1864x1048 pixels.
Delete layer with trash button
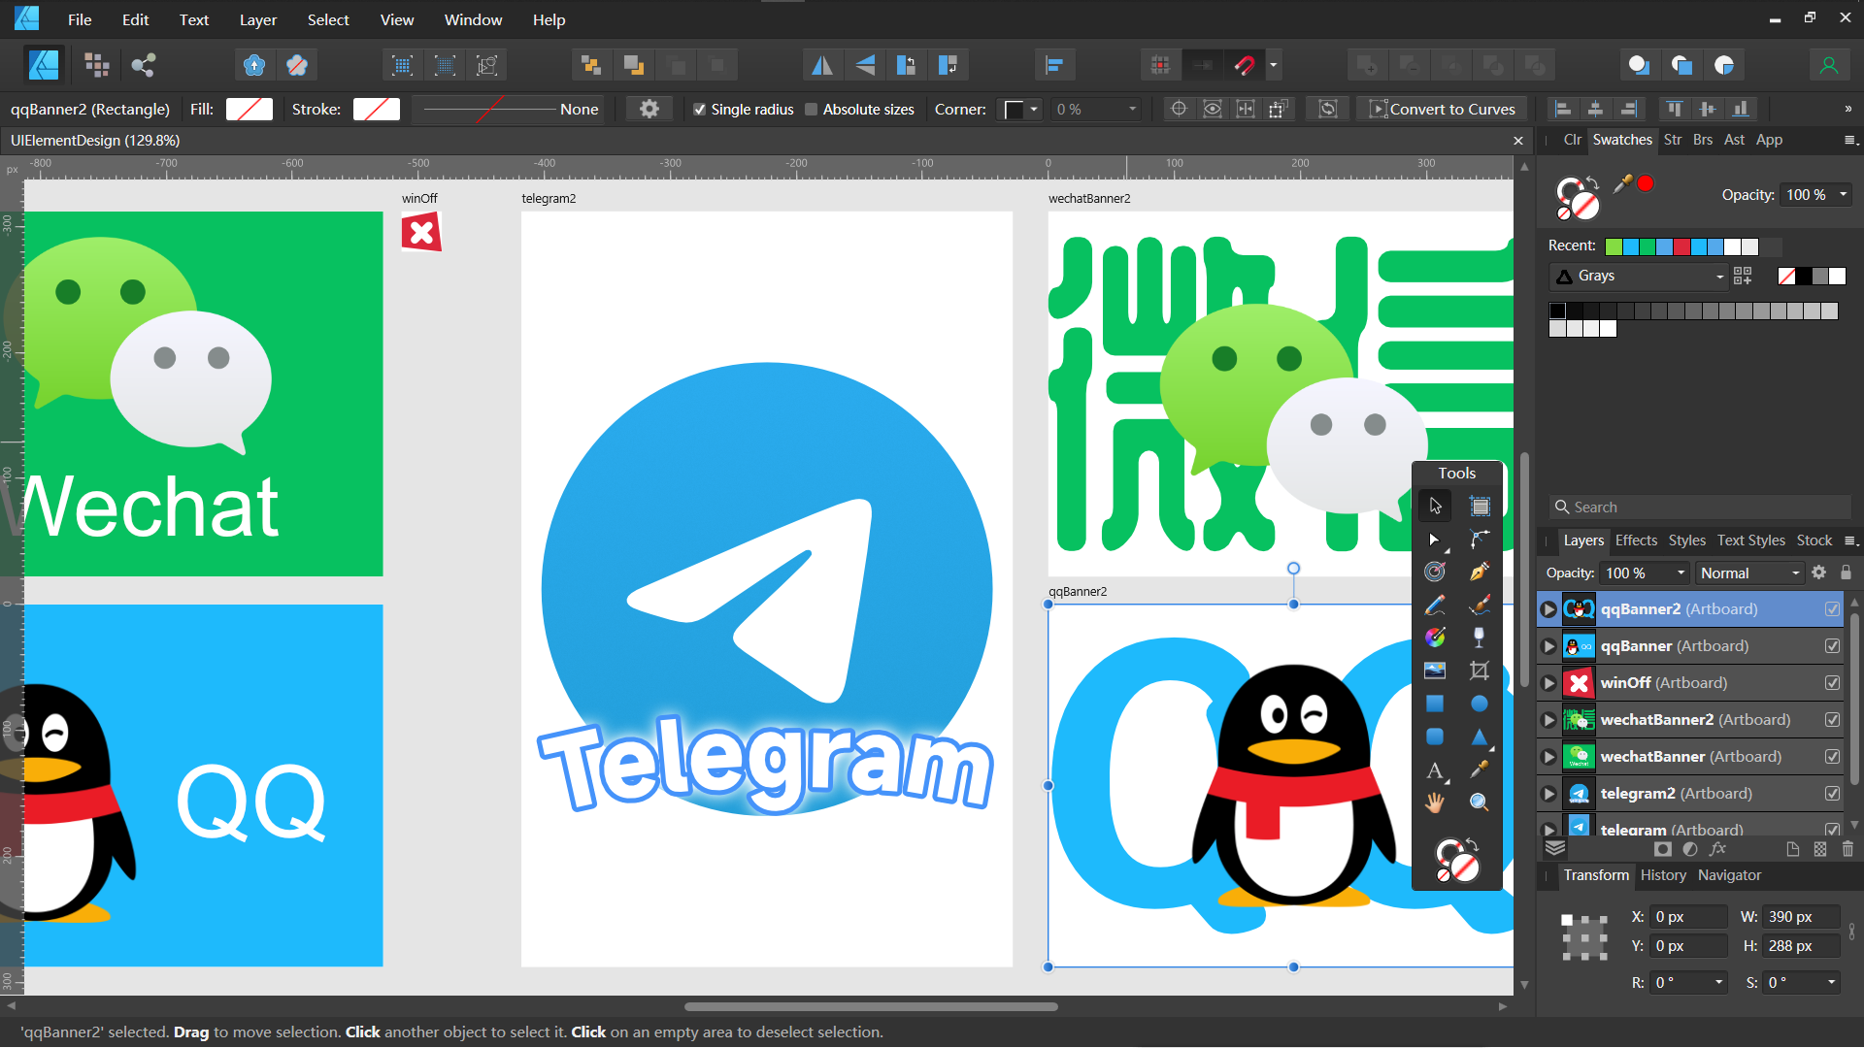(x=1847, y=849)
